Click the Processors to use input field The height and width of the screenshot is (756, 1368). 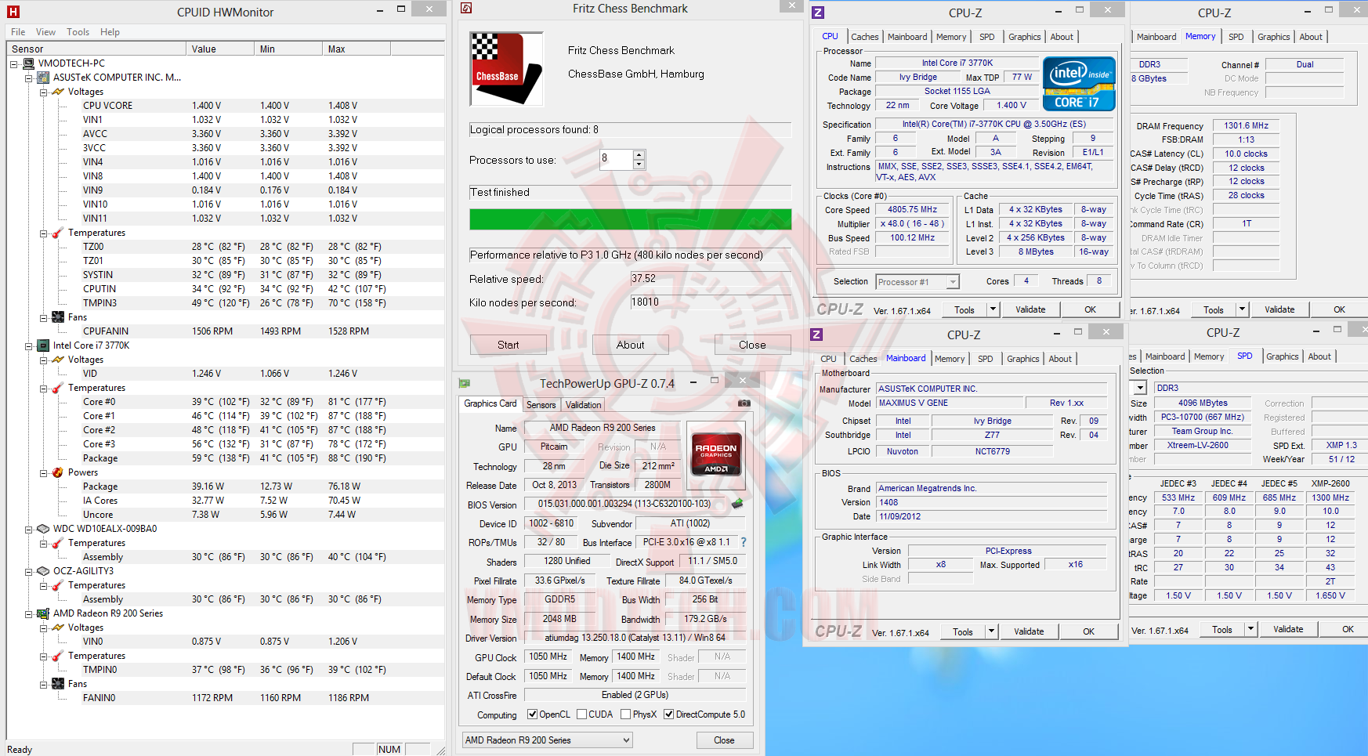tap(616, 159)
